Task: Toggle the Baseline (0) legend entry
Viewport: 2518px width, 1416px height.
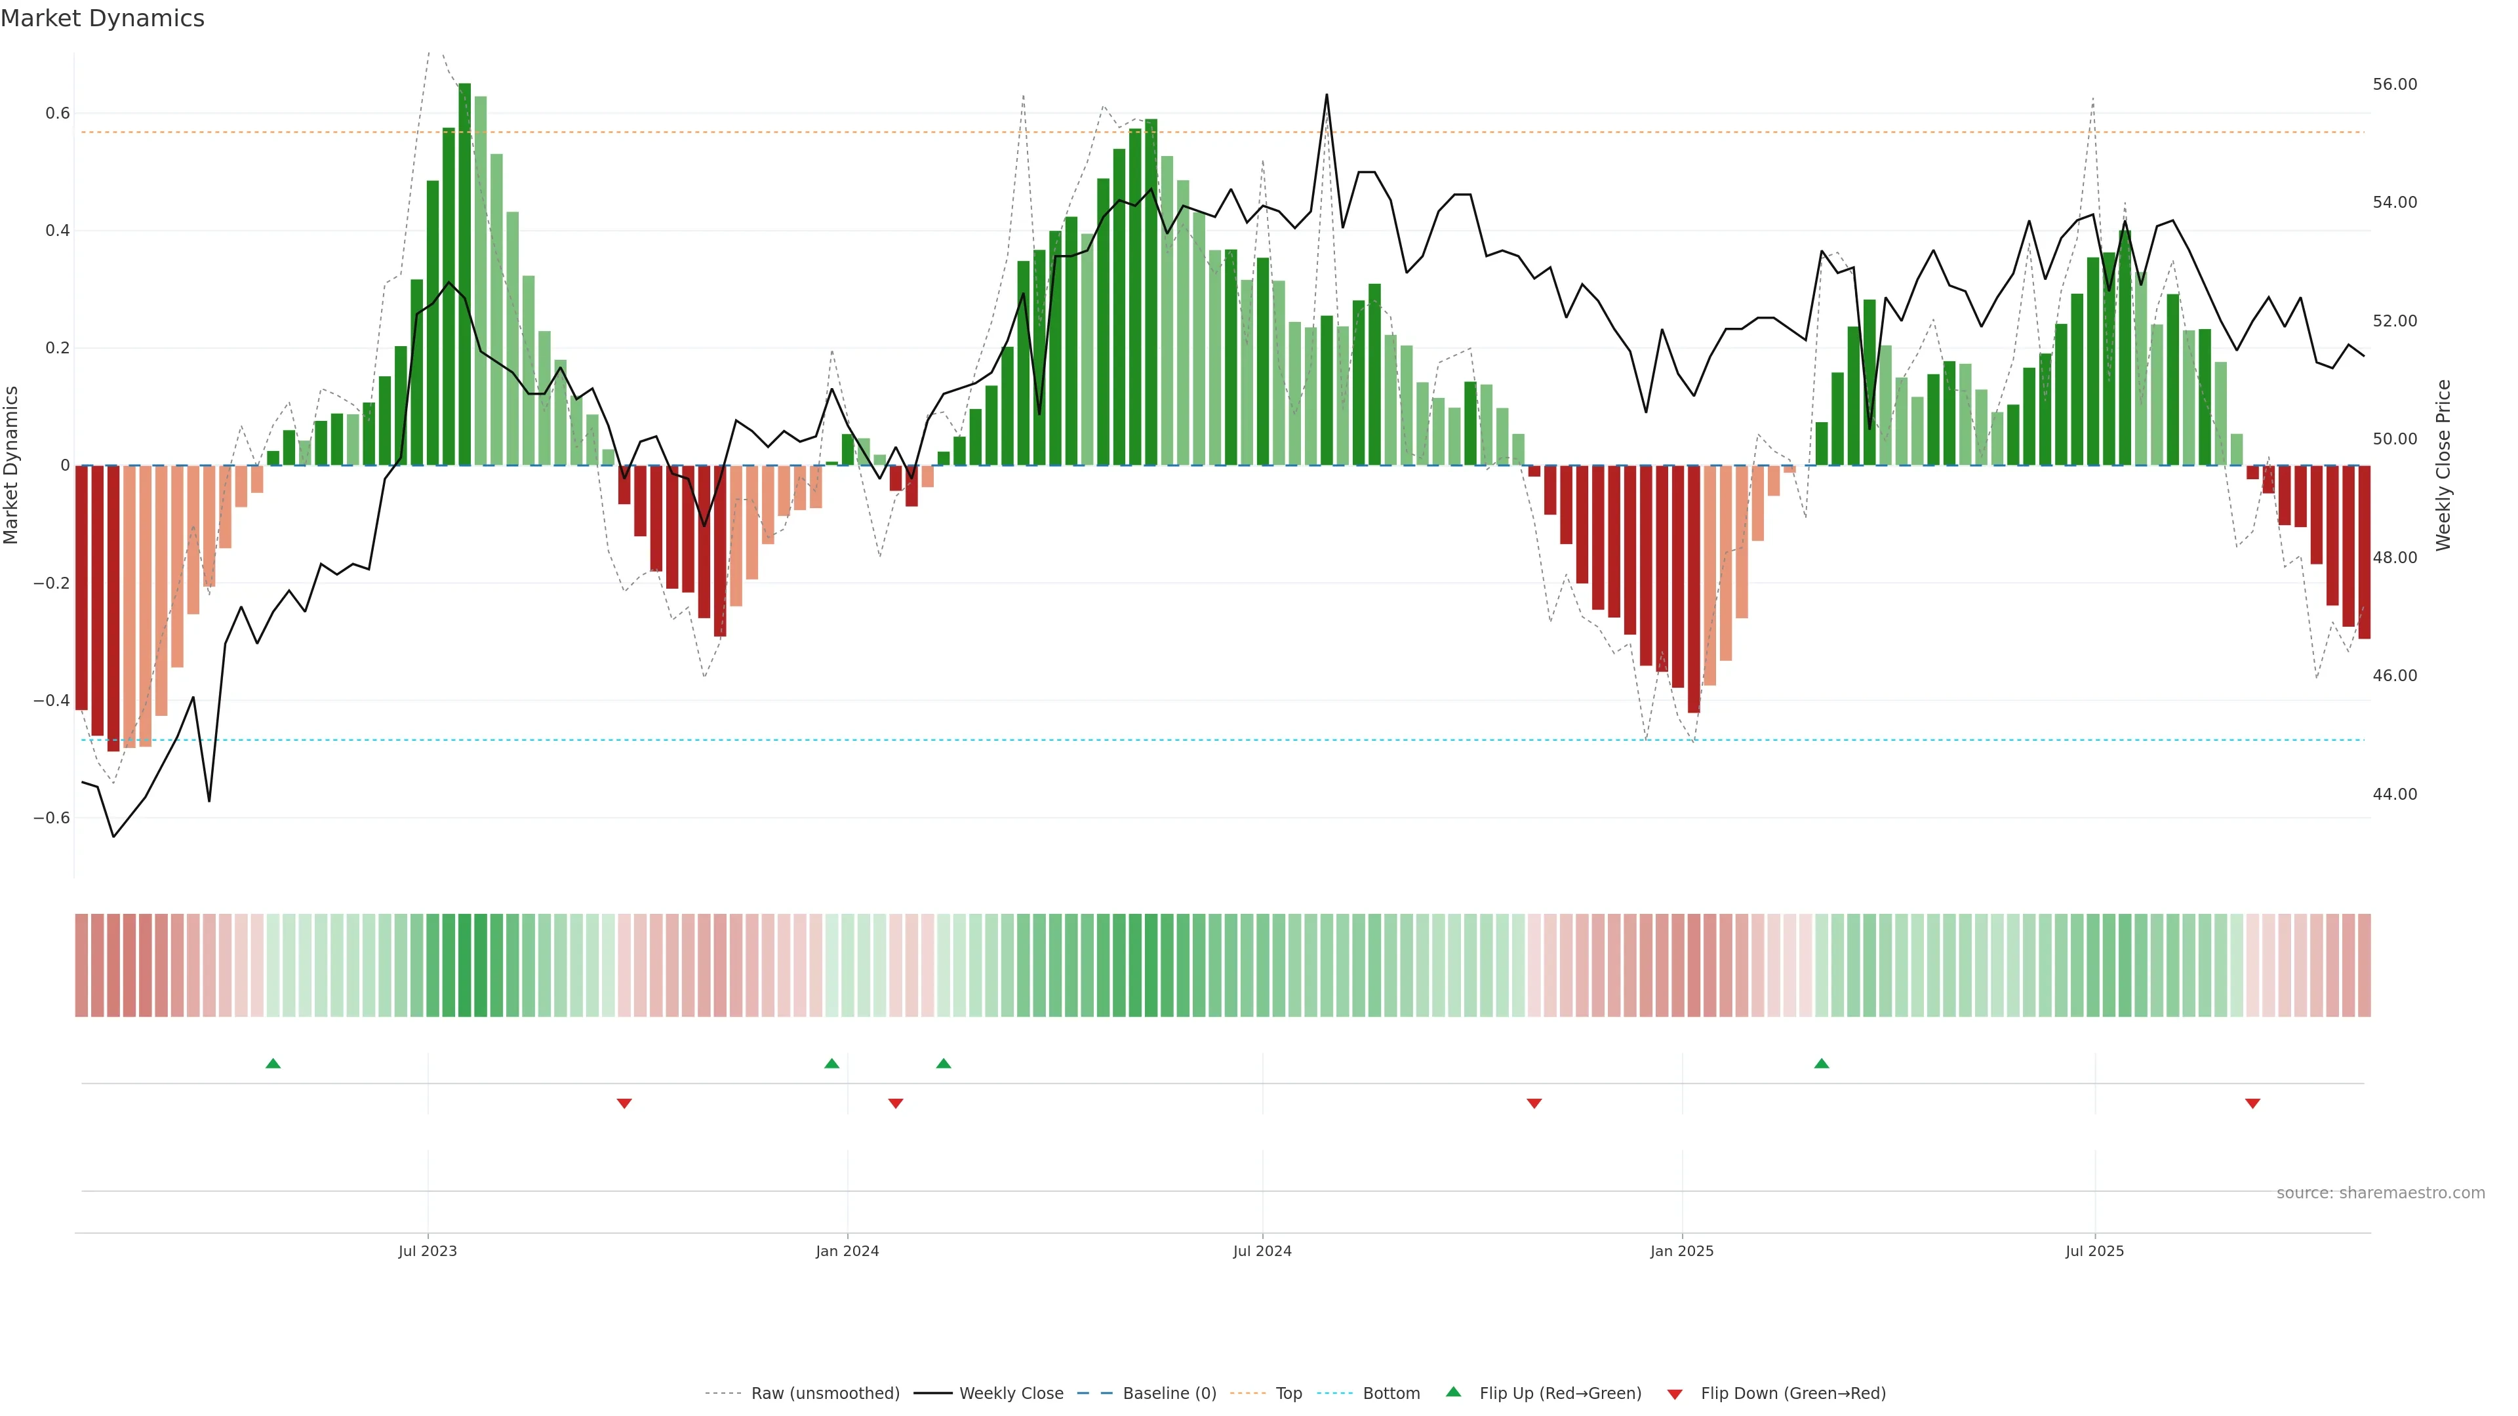Action: pyautogui.click(x=1169, y=1394)
